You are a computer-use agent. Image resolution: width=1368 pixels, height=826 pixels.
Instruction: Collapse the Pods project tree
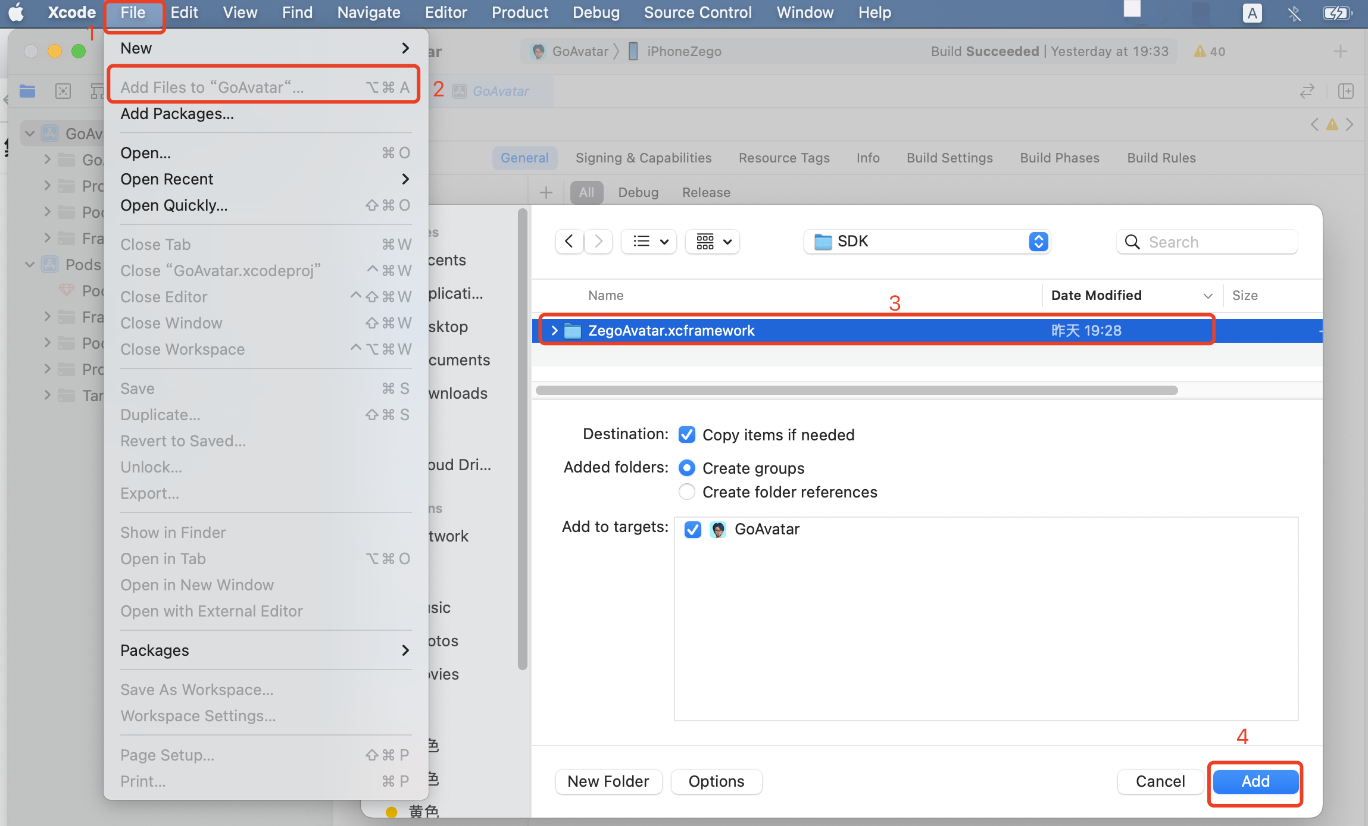tap(30, 264)
